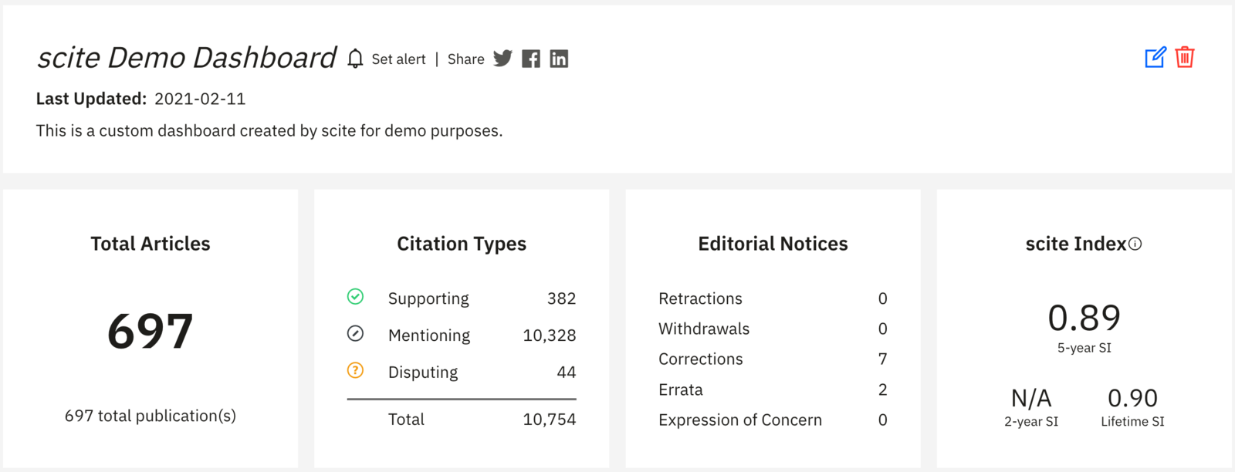
Task: Click the Mentioning slash icon
Action: 355,334
